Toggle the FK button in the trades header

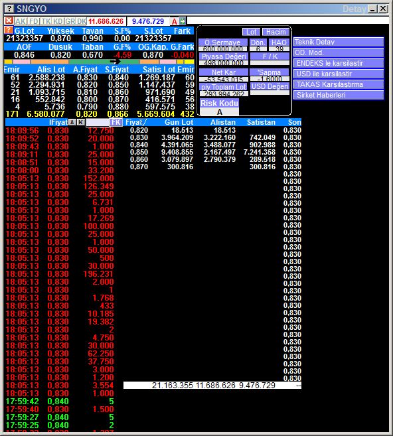(x=116, y=122)
